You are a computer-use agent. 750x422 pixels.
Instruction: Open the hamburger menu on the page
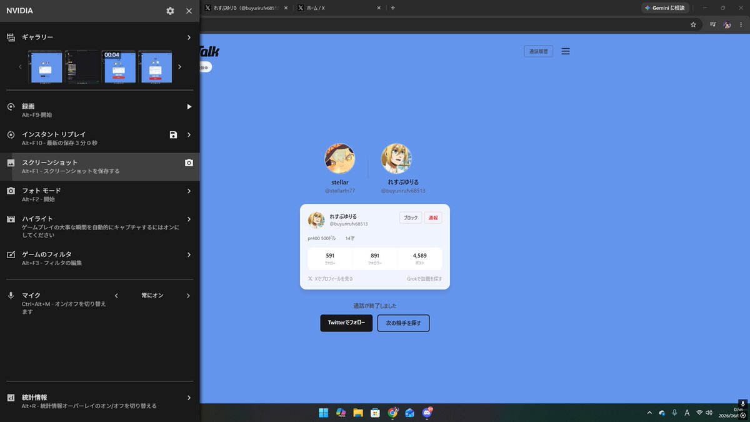pyautogui.click(x=566, y=51)
